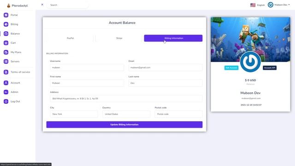Click the Address input field
The width and height of the screenshot is (295, 166).
126,99
